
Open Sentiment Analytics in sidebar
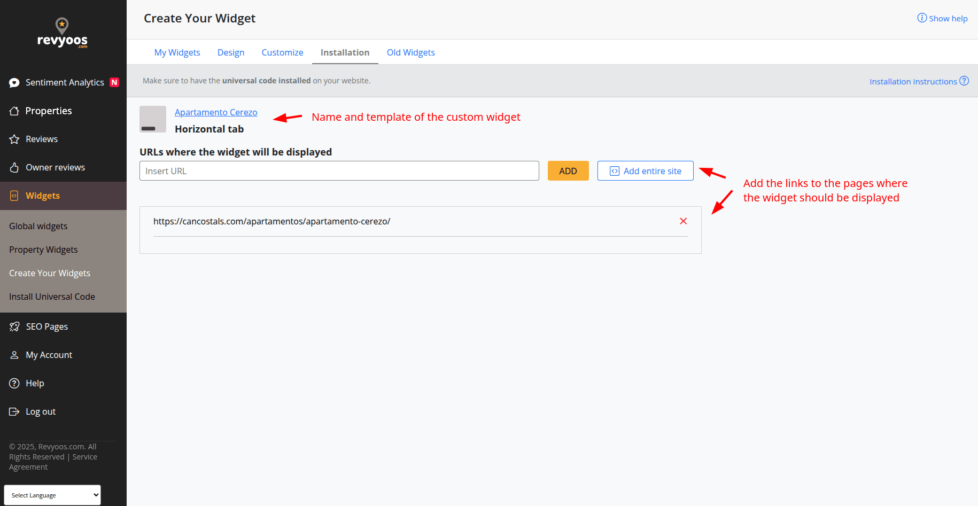click(64, 82)
